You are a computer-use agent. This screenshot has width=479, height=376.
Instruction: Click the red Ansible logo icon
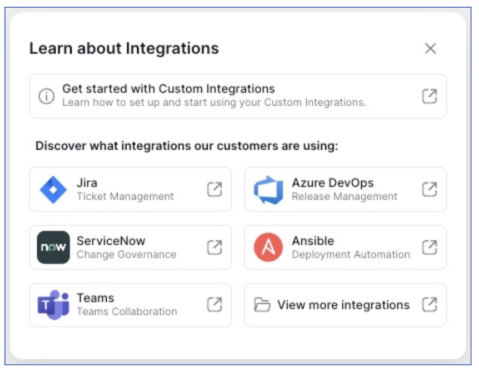(268, 248)
